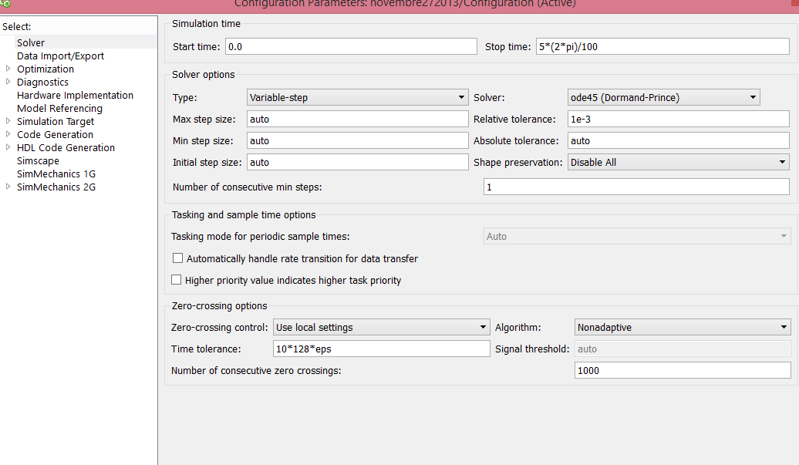Select Model Referencing in sidebar

click(x=59, y=108)
